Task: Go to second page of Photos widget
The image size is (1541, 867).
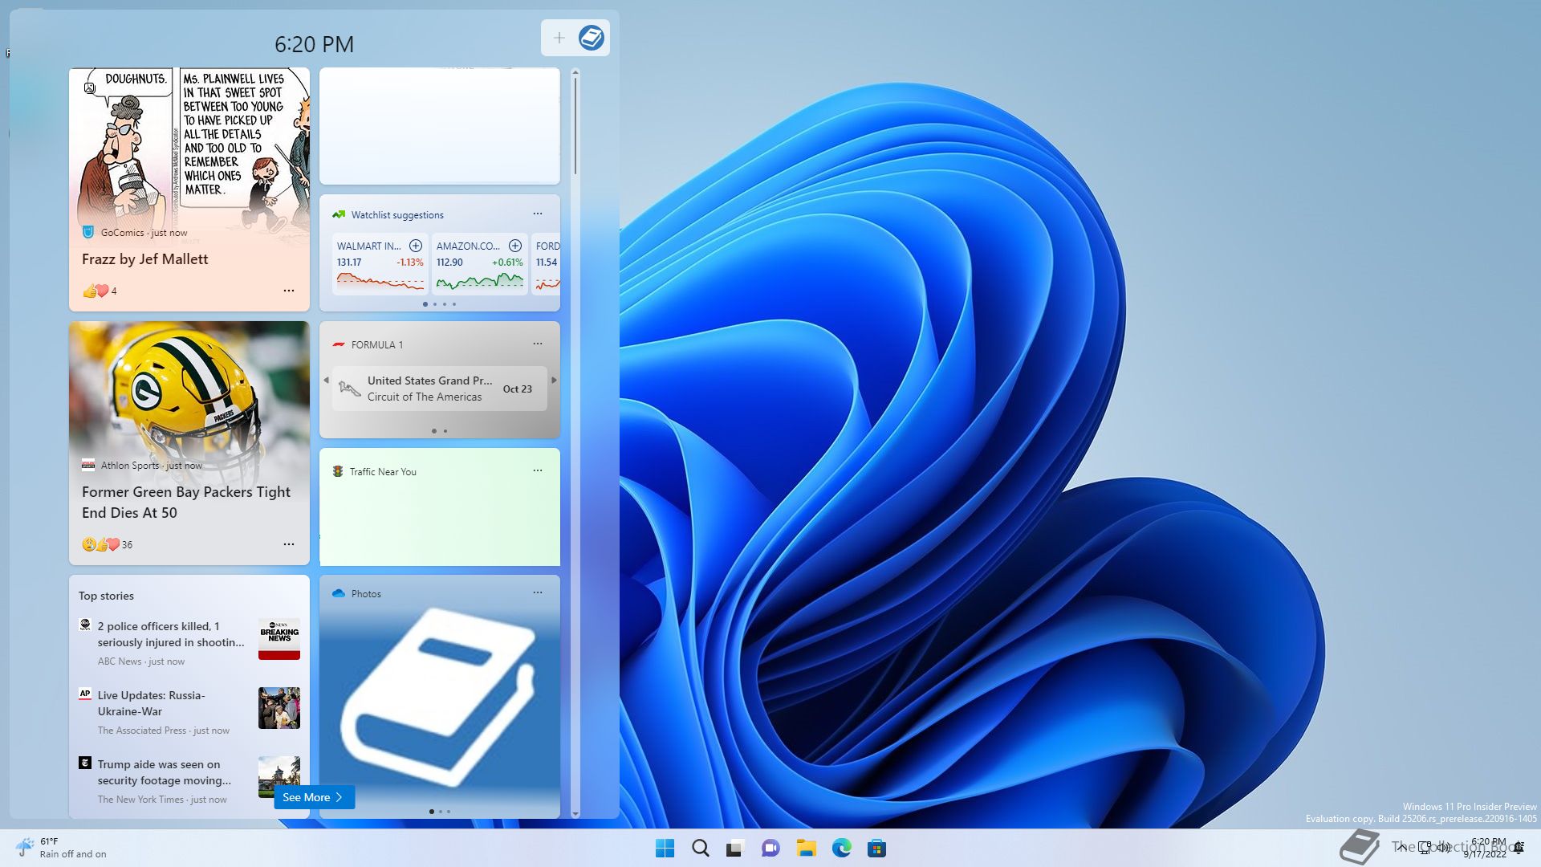Action: [440, 812]
